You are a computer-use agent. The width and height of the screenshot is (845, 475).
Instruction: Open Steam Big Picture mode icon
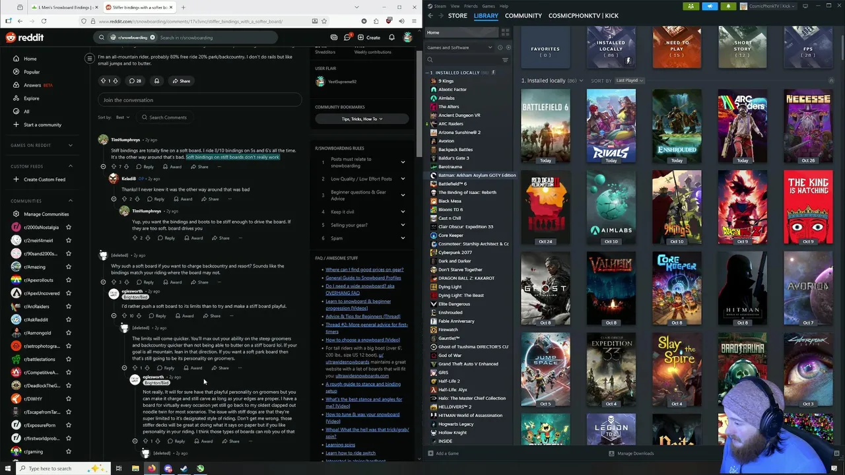(x=805, y=6)
